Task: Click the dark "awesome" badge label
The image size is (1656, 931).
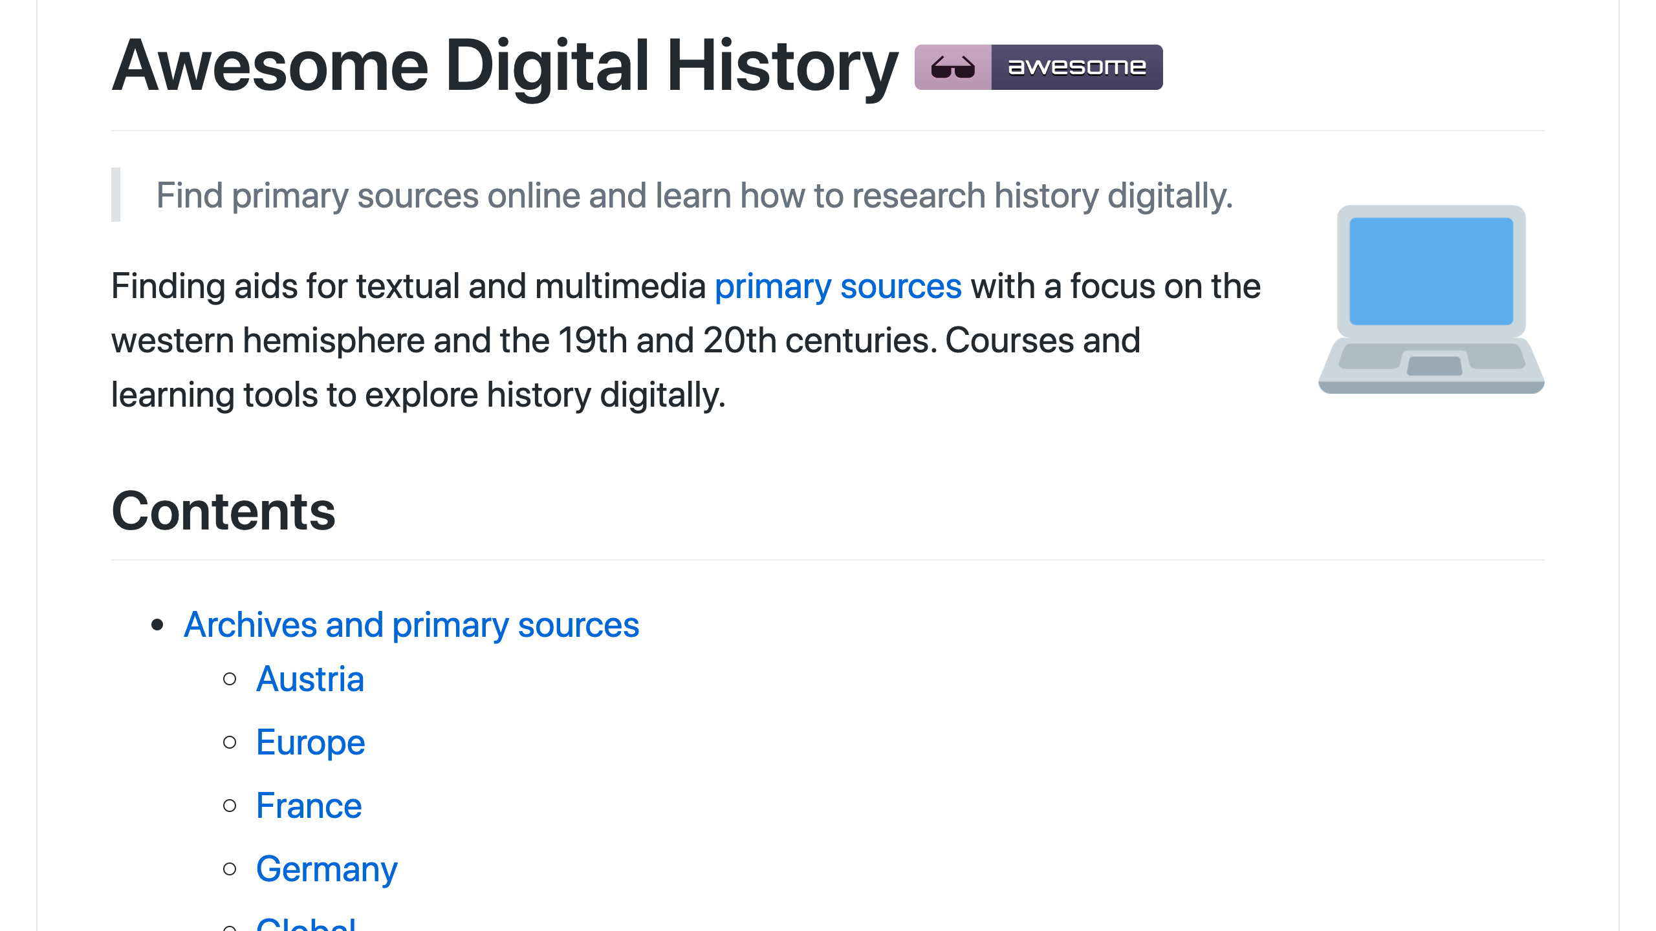Action: pyautogui.click(x=1076, y=67)
